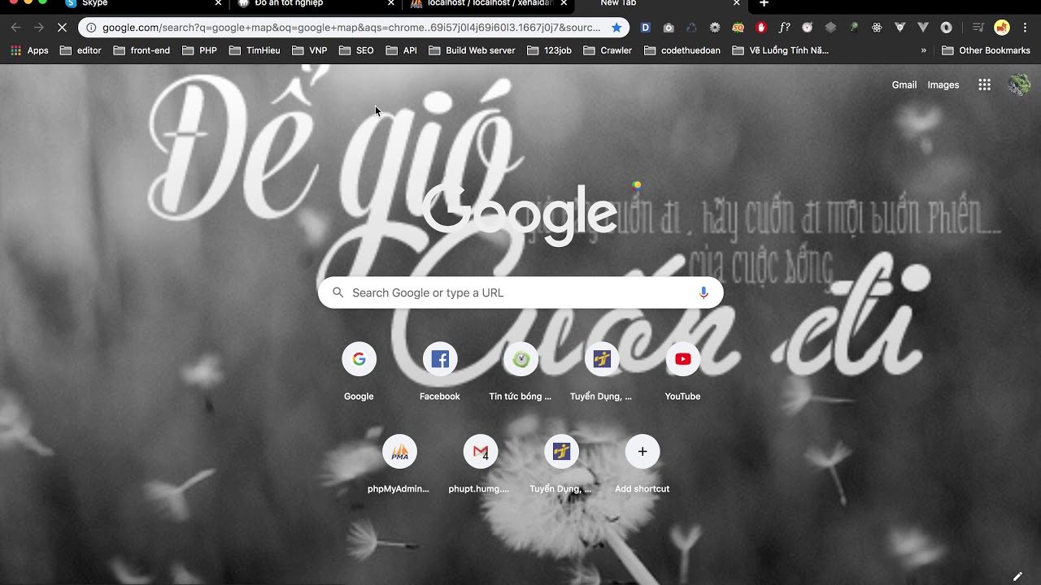Image resolution: width=1041 pixels, height=585 pixels.
Task: Expand the Other Bookmarks folder
Action: [986, 50]
